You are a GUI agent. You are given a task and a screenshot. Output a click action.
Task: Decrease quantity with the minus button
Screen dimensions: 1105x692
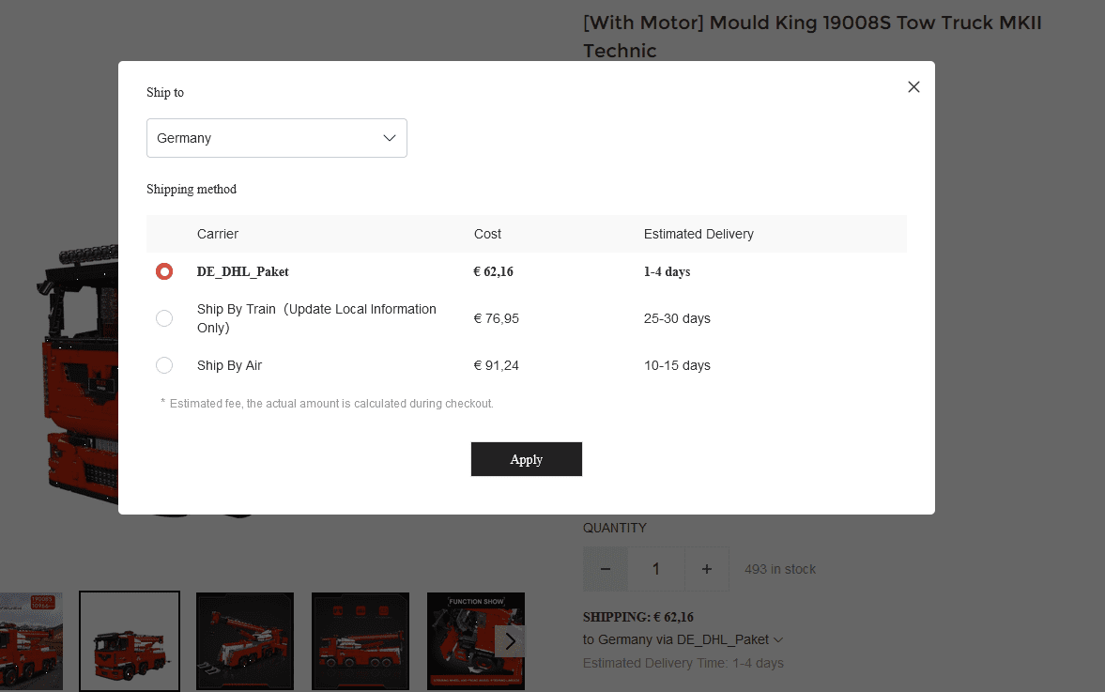pos(606,569)
